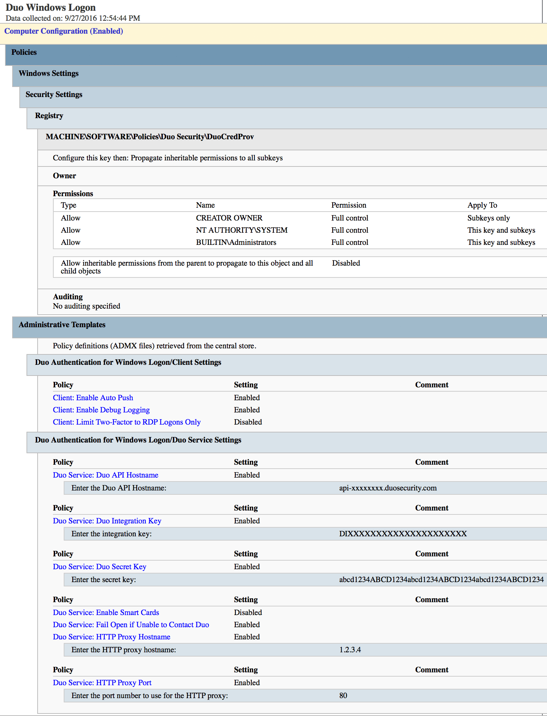Open Fail Open if Unable to Contact Duo
547x716 pixels.
pyautogui.click(x=131, y=625)
